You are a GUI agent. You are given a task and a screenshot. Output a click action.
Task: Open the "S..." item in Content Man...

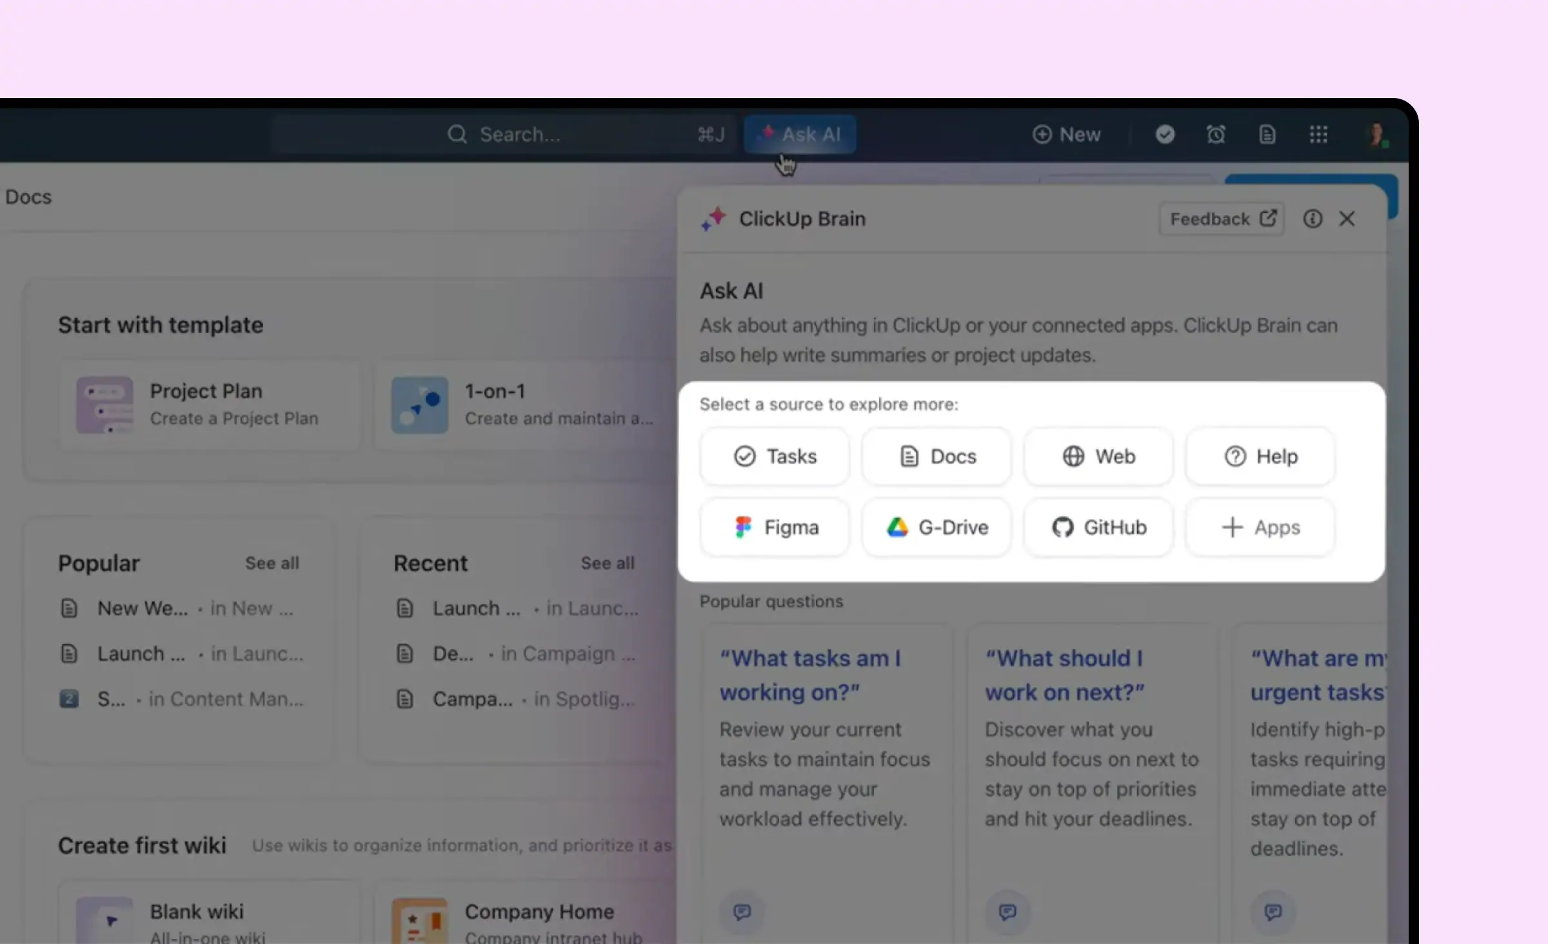(x=182, y=698)
